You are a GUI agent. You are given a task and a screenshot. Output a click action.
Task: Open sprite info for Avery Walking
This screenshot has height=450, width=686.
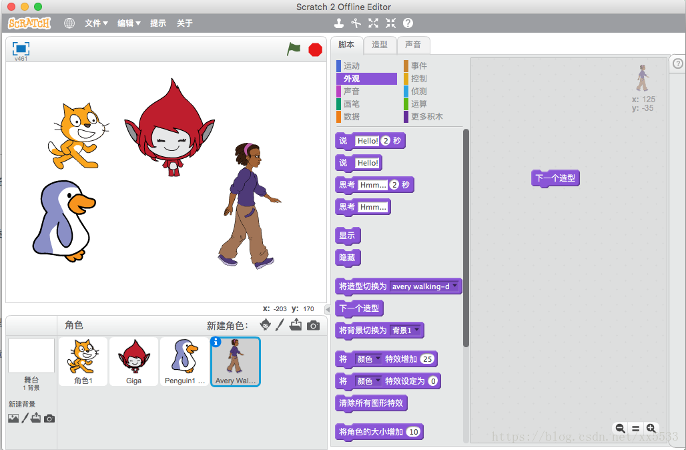point(216,342)
